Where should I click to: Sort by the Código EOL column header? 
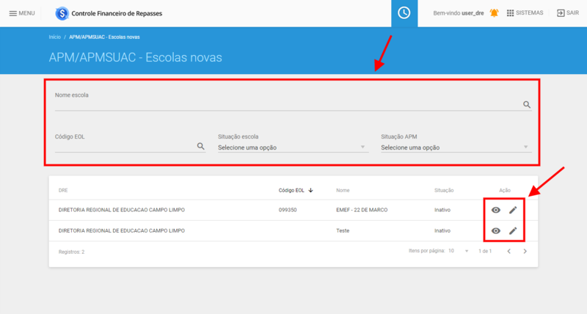pyautogui.click(x=291, y=191)
